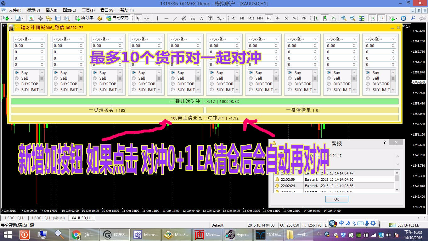This screenshot has width=428, height=241.
Task: Select the cursor arrow tool
Action: (138, 18)
